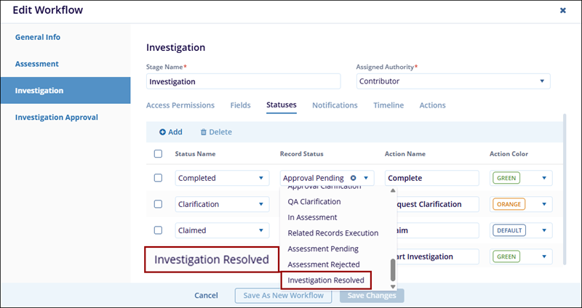Click the Delete trash icon
The image size is (582, 308).
point(204,132)
